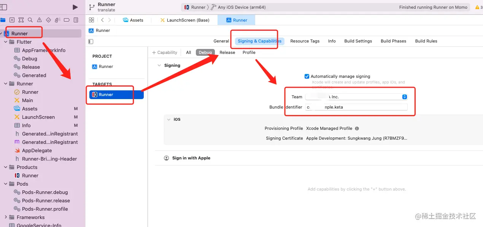Collapse the iOS signing subsection
The image size is (483, 227).
[x=169, y=119]
